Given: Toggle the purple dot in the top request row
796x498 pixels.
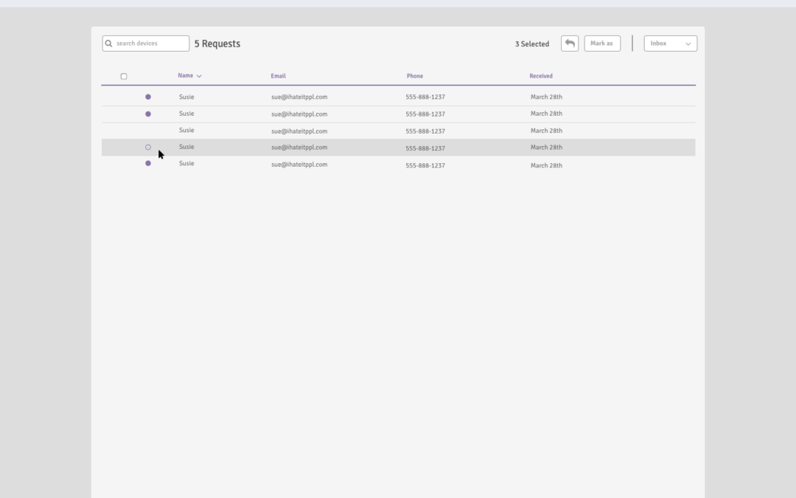Looking at the screenshot, I should (148, 97).
